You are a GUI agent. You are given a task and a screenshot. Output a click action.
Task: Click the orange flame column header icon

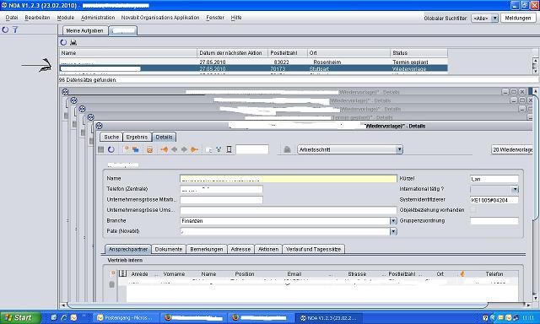click(x=462, y=273)
